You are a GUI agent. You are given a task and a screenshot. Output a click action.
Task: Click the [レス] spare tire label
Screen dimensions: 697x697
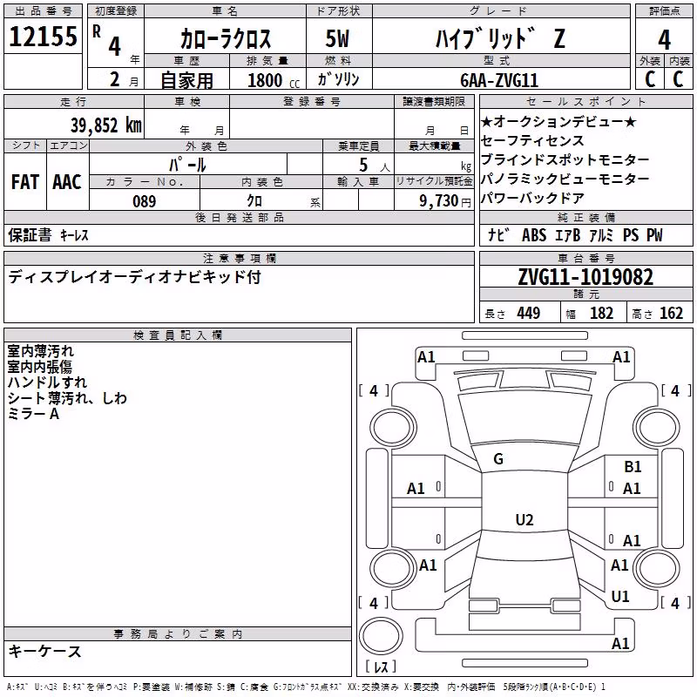pyautogui.click(x=381, y=667)
